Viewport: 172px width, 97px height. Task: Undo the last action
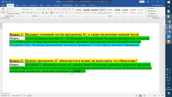[x=6, y=2]
